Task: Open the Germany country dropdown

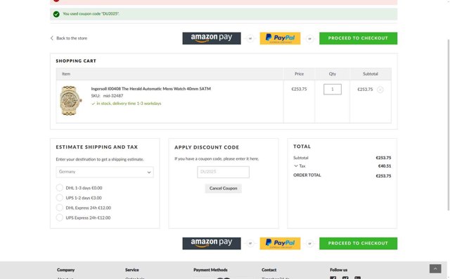Action: pyautogui.click(x=105, y=172)
